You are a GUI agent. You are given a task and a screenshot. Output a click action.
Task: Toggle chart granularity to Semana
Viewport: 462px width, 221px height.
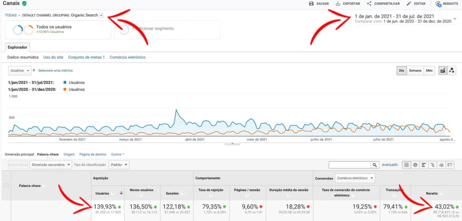(415, 71)
